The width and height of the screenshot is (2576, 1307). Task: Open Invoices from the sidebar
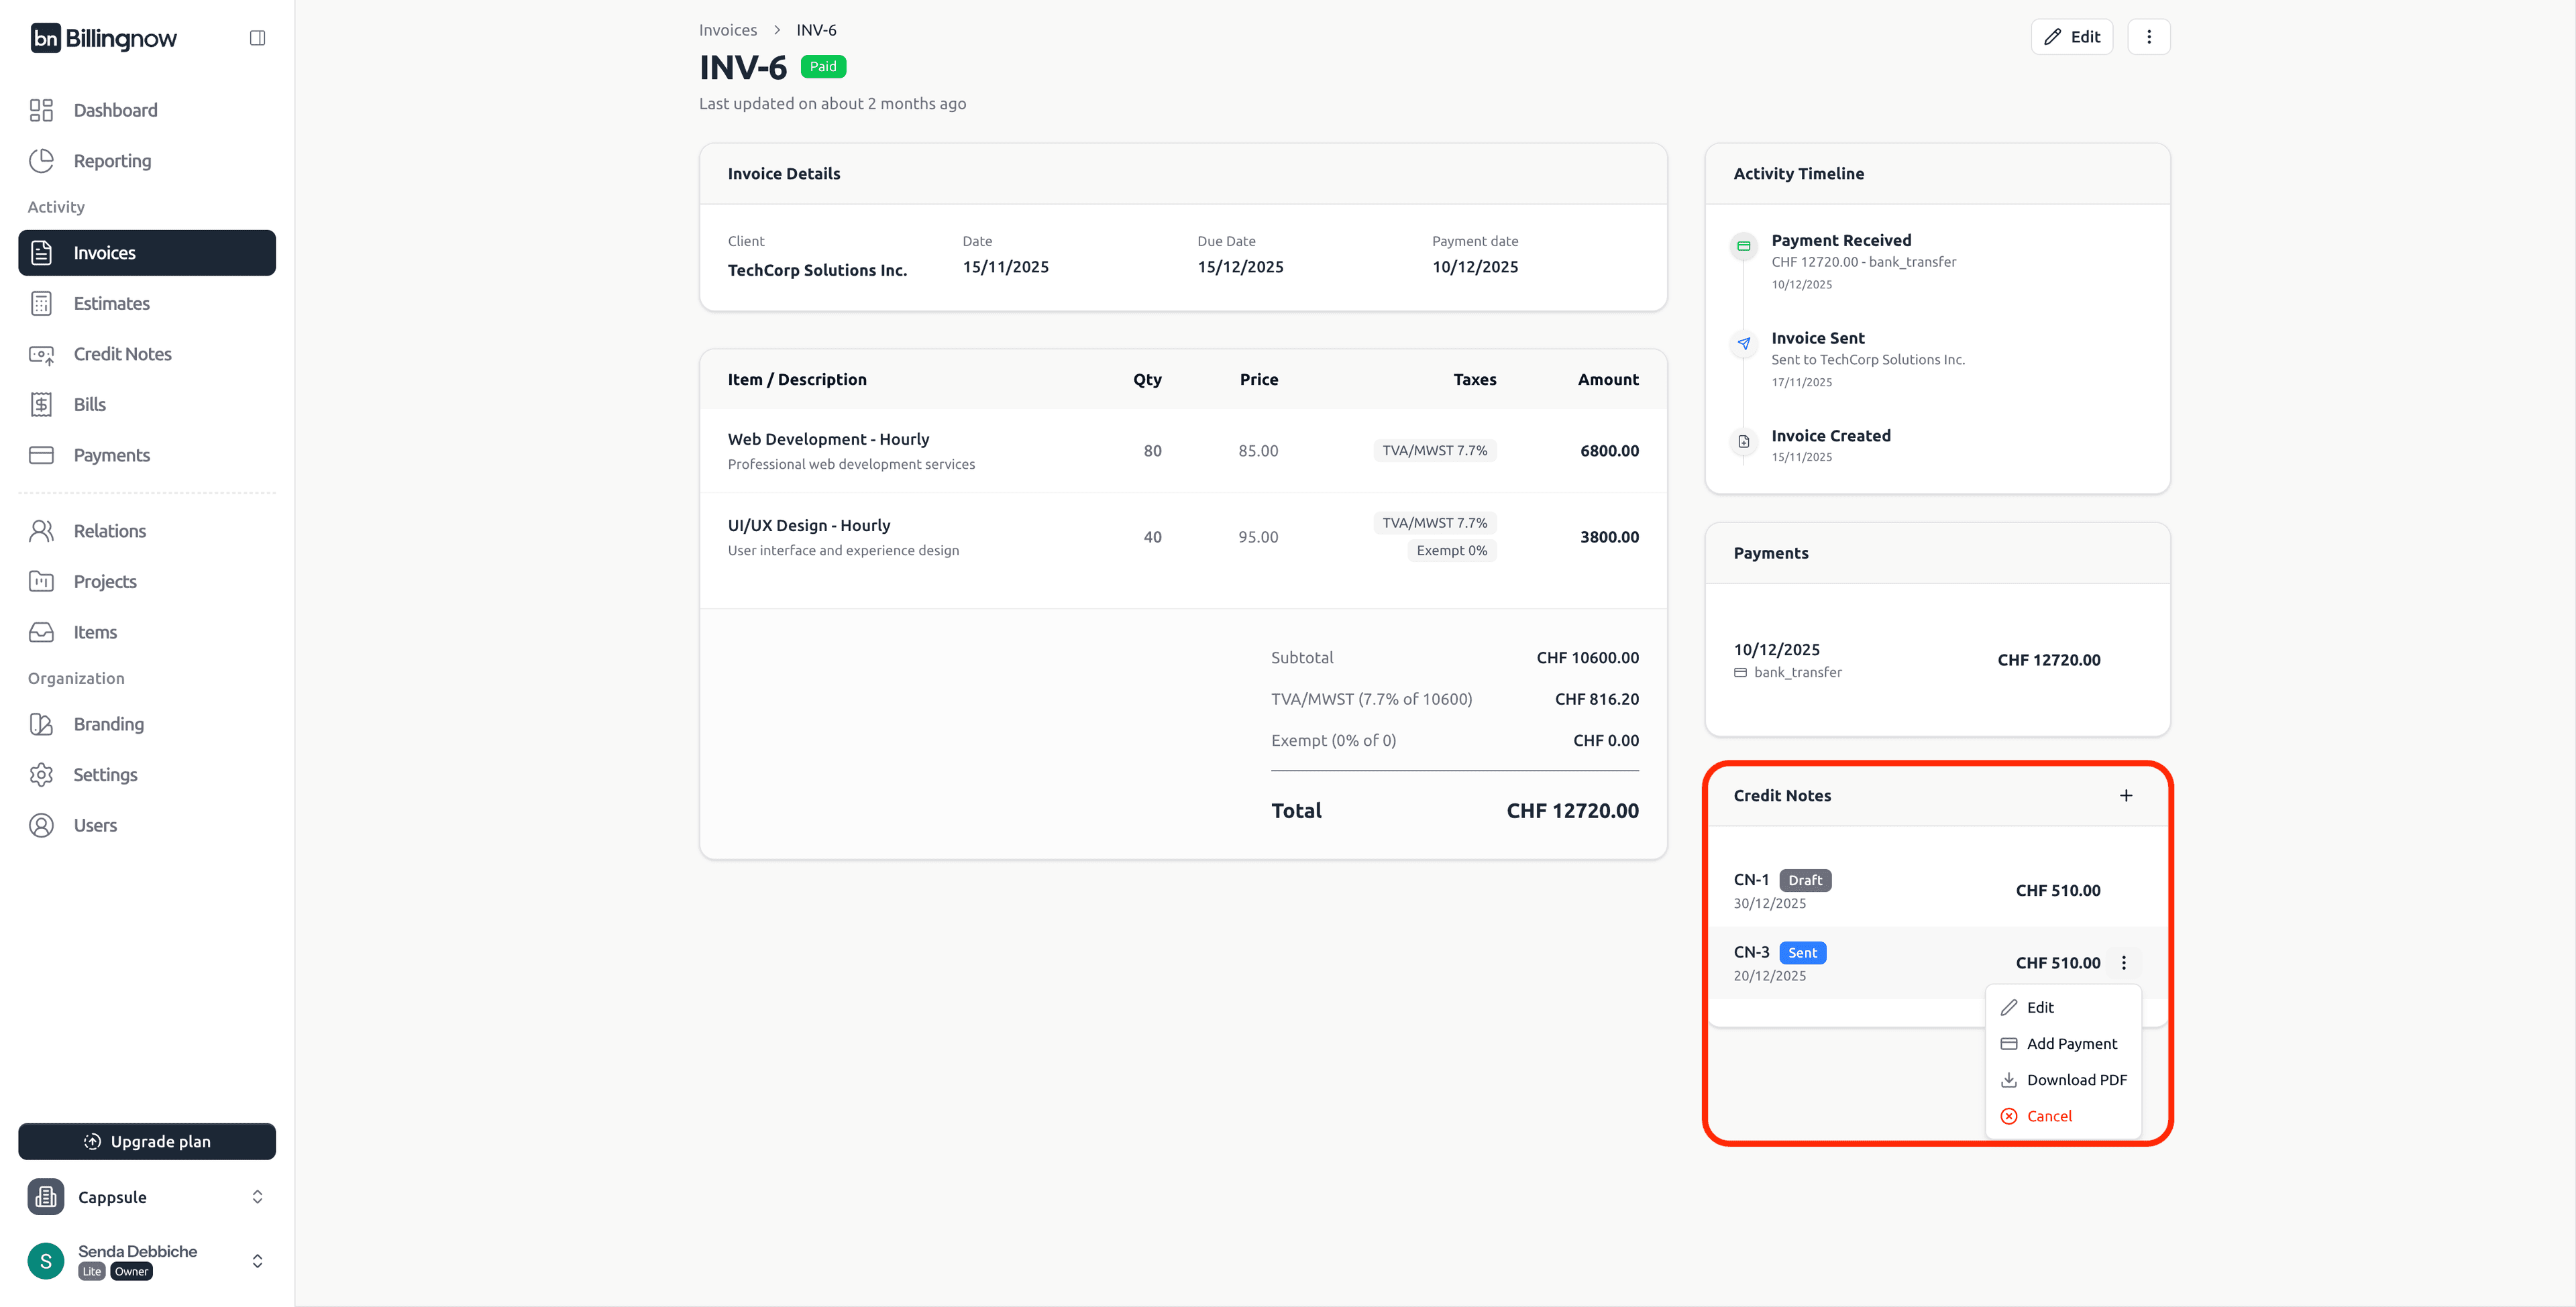[x=104, y=252]
